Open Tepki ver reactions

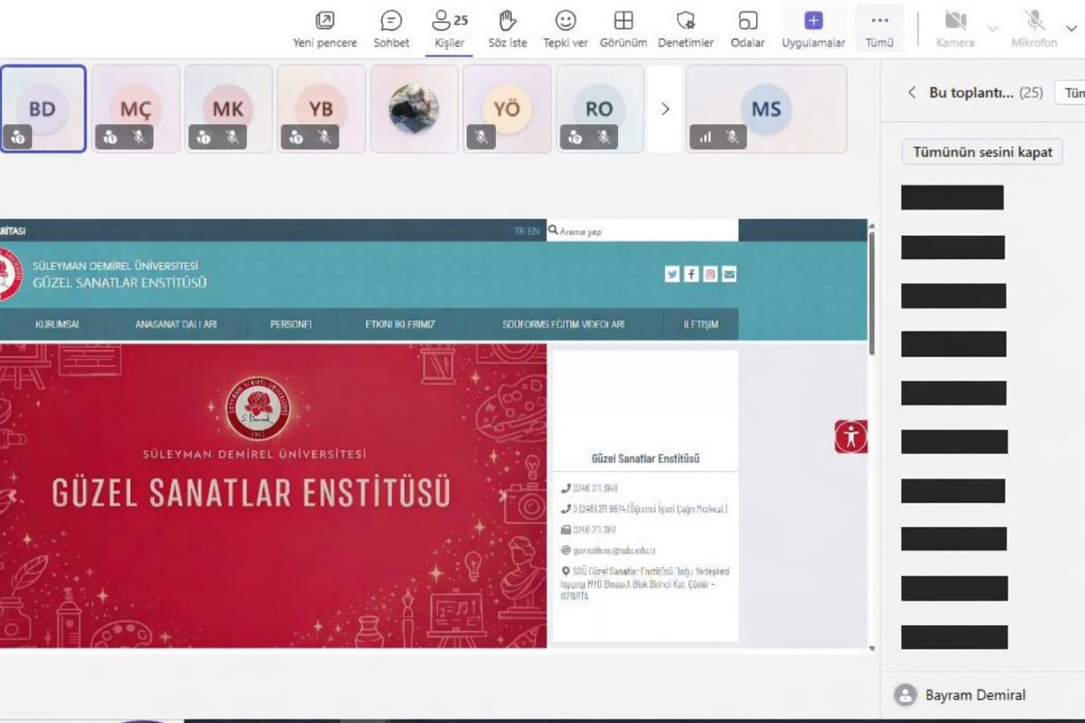point(565,30)
